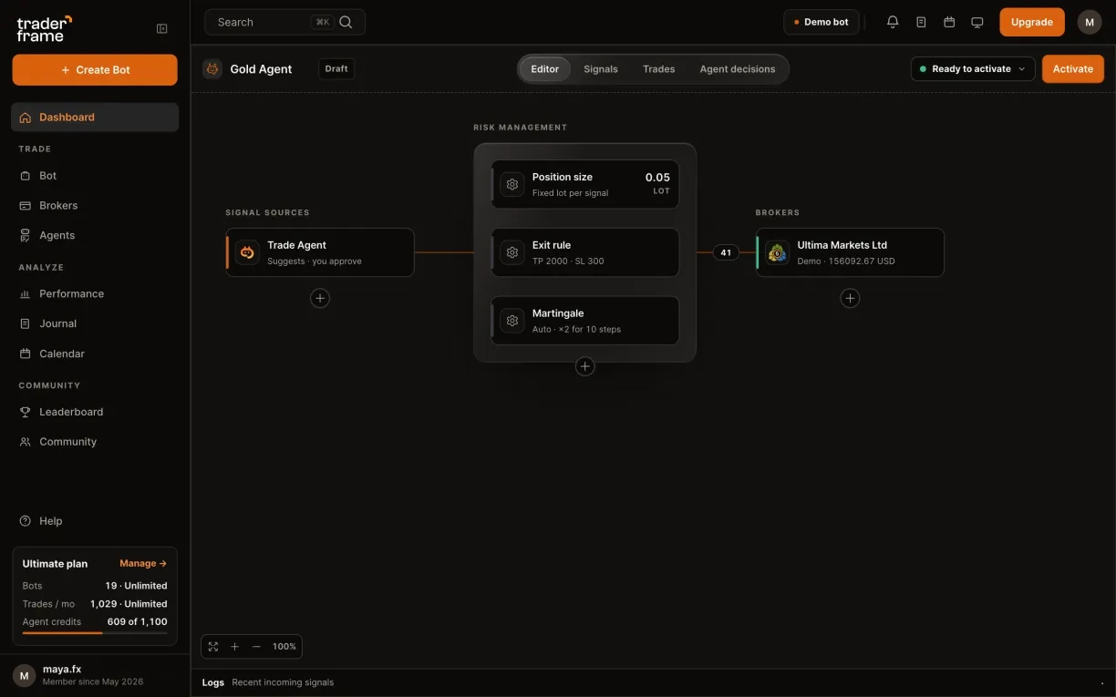Screen dimensions: 1116x697
Task: Switch to the Signals tab
Action: coord(601,69)
